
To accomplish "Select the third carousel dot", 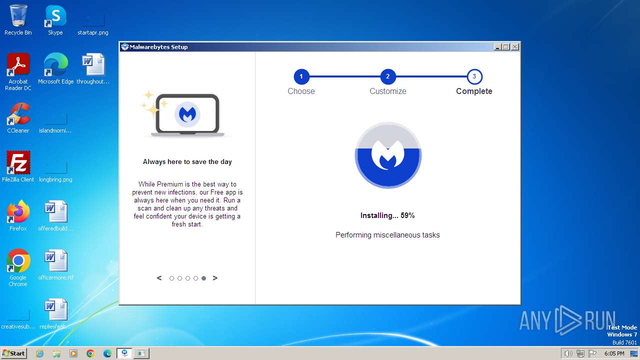I will click(187, 278).
